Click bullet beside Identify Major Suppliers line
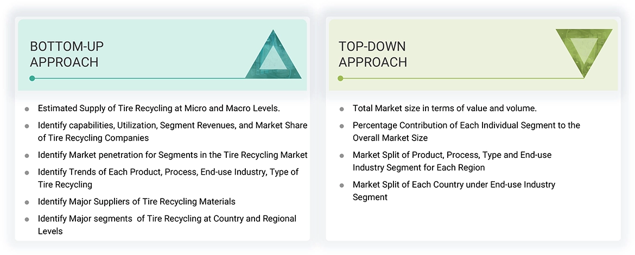The image size is (635, 255). click(x=27, y=202)
